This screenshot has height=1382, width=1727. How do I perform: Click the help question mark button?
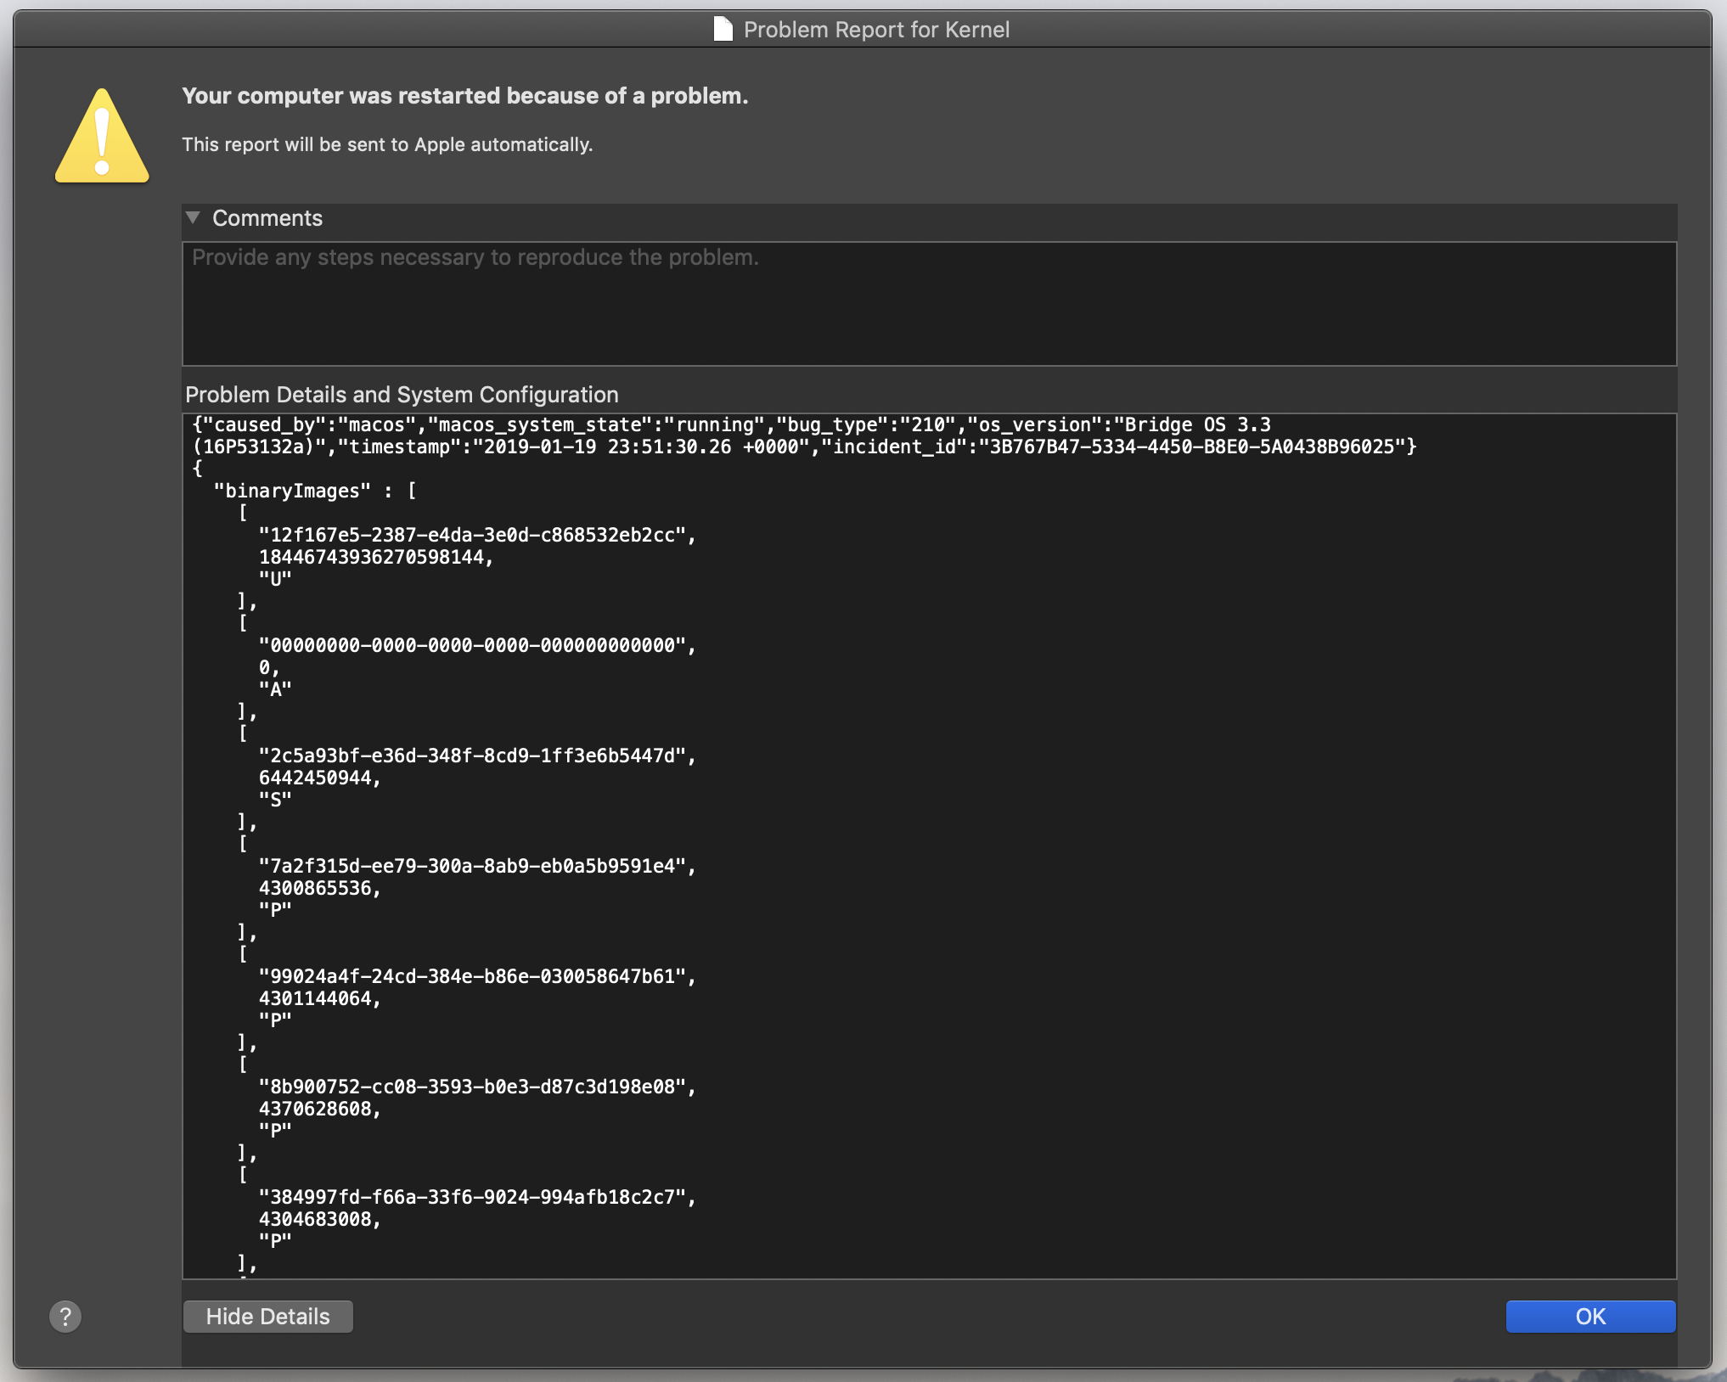pyautogui.click(x=65, y=1316)
